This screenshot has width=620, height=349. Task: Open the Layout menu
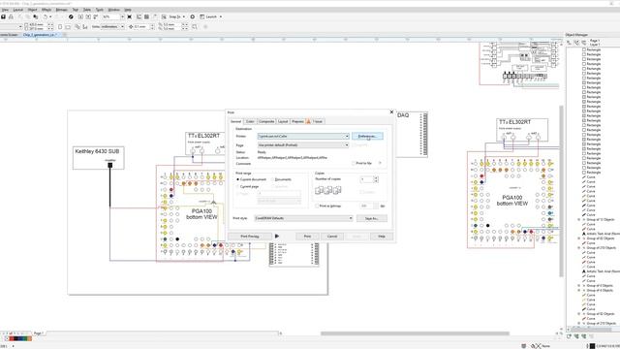pos(18,10)
